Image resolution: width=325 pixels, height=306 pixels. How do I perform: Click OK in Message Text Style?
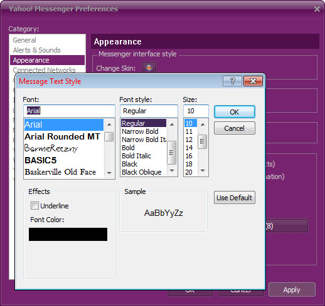[235, 112]
